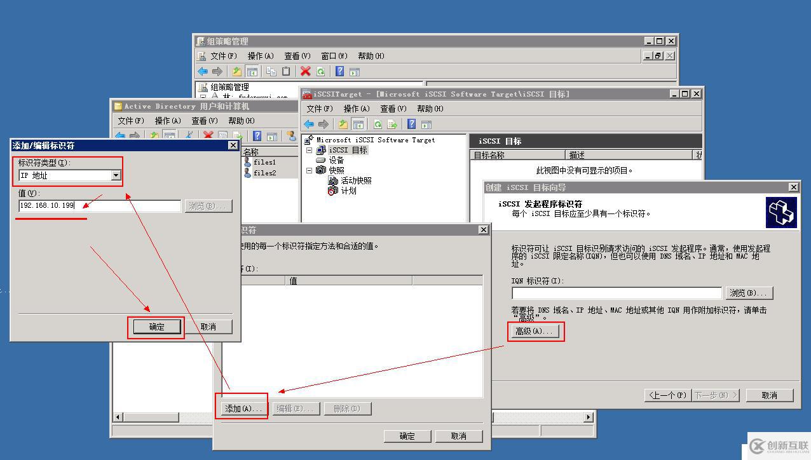Click Paste icon in Group Policy Management toolbar
The width and height of the screenshot is (811, 460).
coord(286,72)
